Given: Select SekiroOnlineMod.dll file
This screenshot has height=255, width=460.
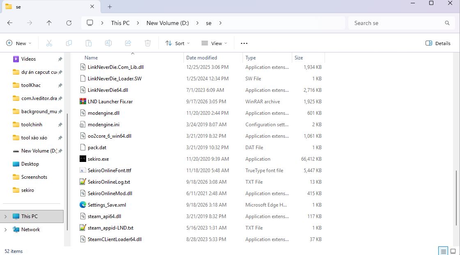Looking at the screenshot, I should point(110,194).
